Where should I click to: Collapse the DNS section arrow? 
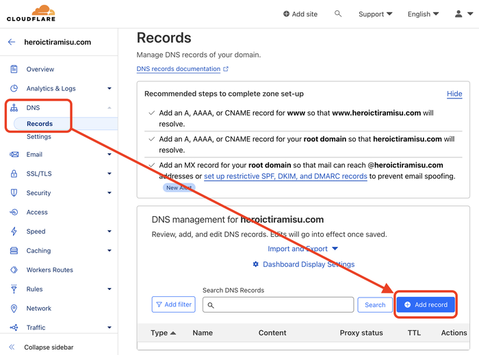(109, 108)
